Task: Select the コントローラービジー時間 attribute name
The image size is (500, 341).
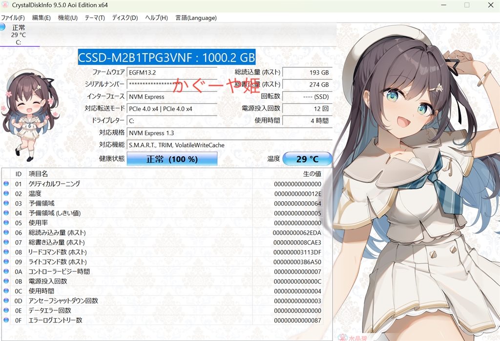Action: pyautogui.click(x=59, y=271)
